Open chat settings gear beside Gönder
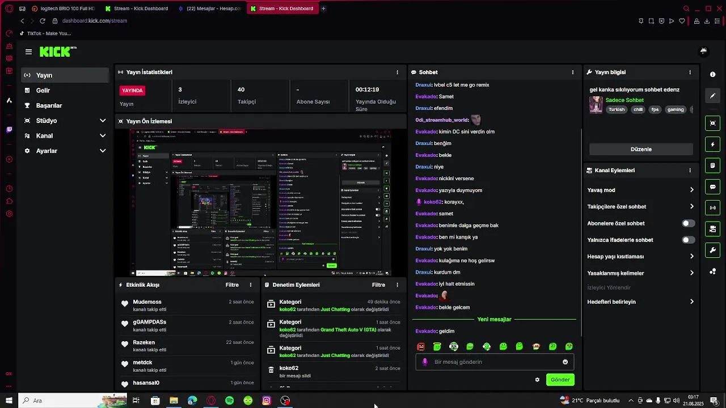 (x=537, y=380)
